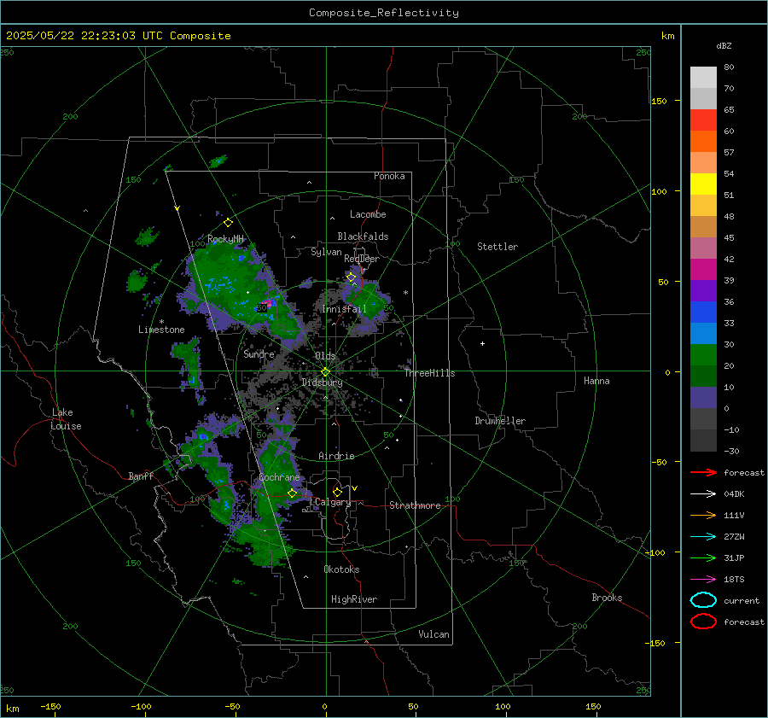Click the Airdrie map label
Viewport: 768px width, 718px height.
click(336, 456)
